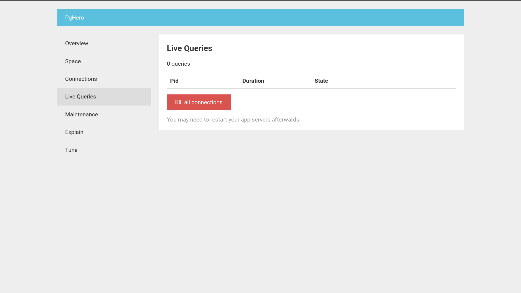Go to the Space section
This screenshot has height=293, width=521.
pos(73,61)
